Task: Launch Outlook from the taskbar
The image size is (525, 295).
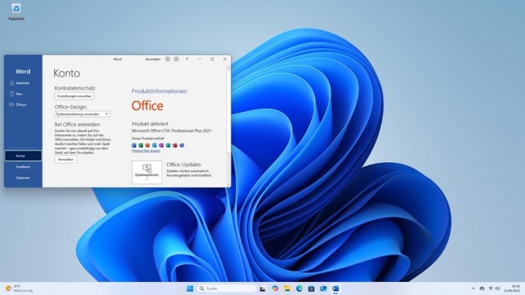Action: tap(323, 288)
